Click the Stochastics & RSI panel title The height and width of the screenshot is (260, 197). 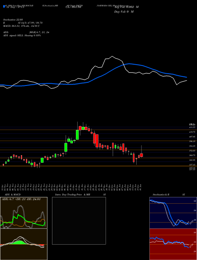point(169,195)
